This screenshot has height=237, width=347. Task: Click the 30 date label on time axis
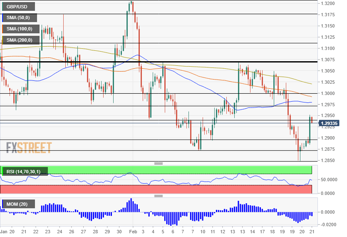click(x=119, y=232)
